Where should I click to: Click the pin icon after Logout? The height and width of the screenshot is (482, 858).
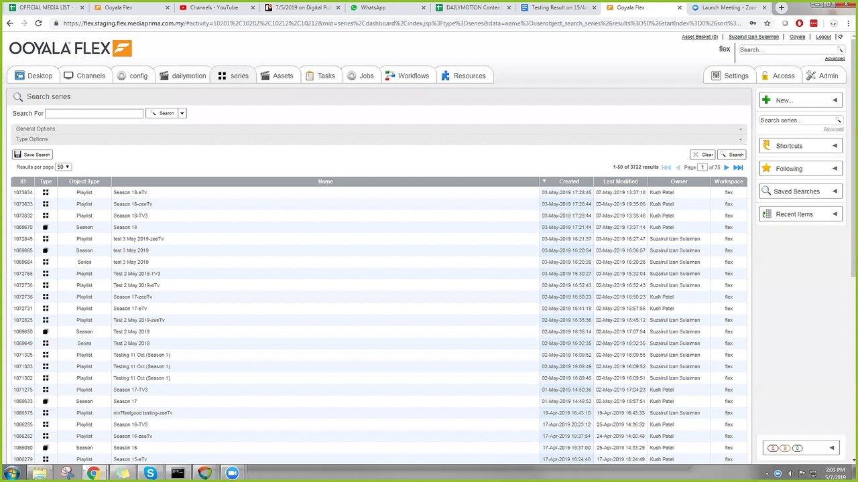(840, 37)
